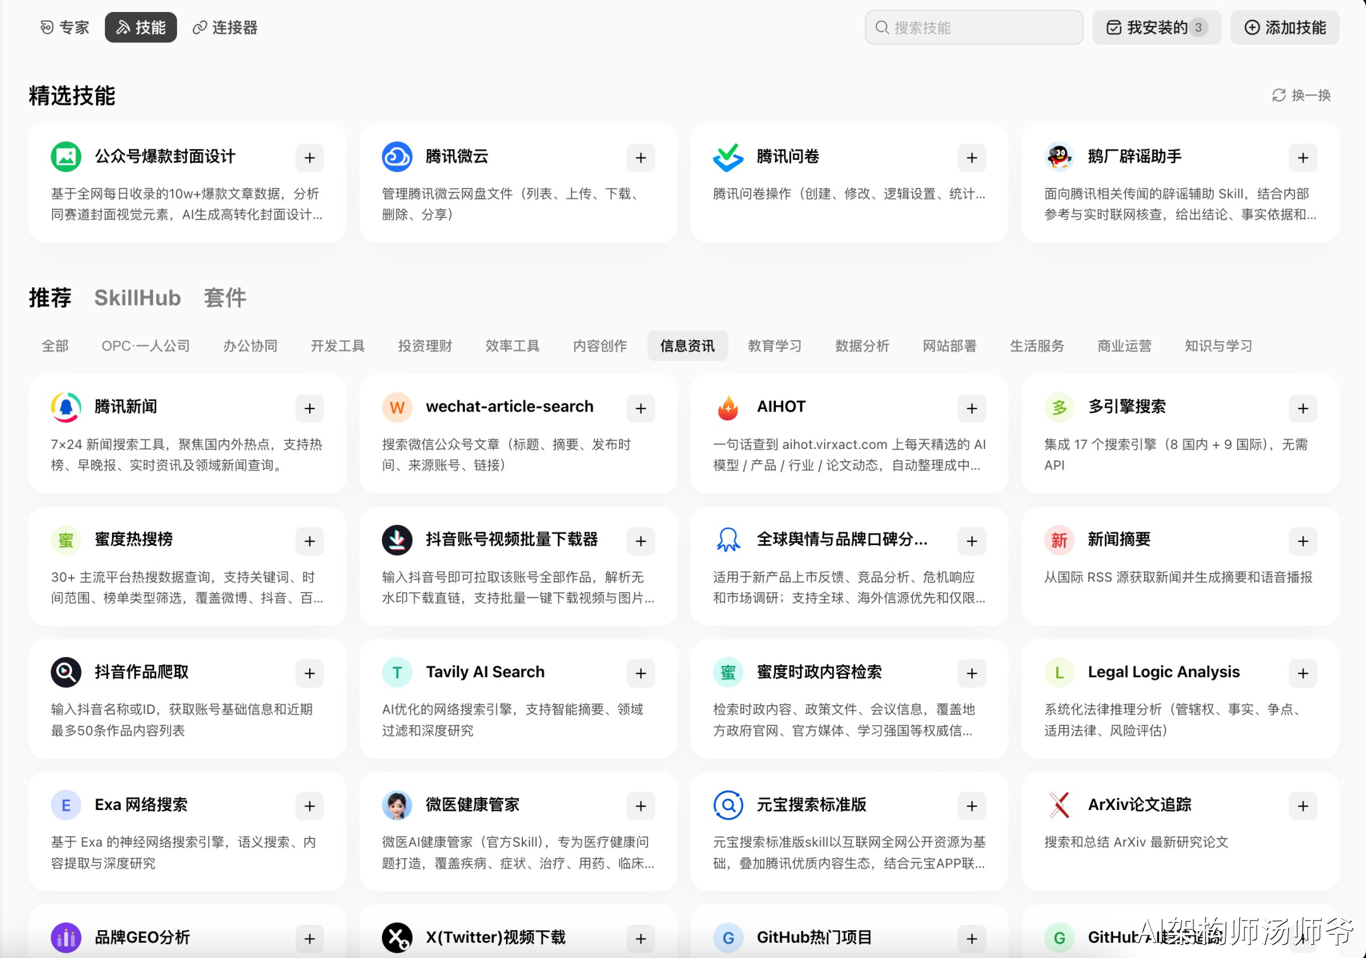Refresh featured skills with 换一换

(1301, 95)
